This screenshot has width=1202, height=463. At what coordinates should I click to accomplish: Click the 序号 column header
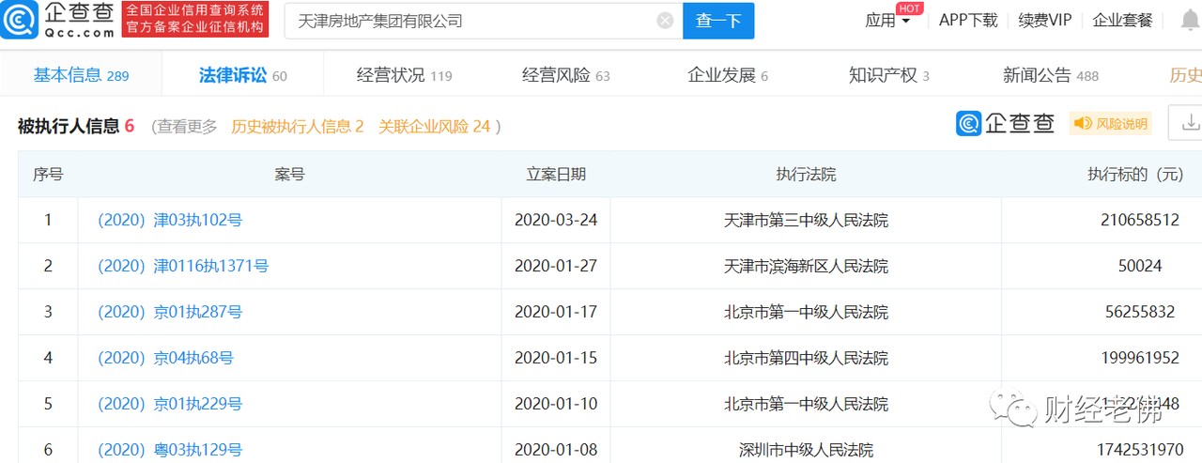[x=48, y=174]
